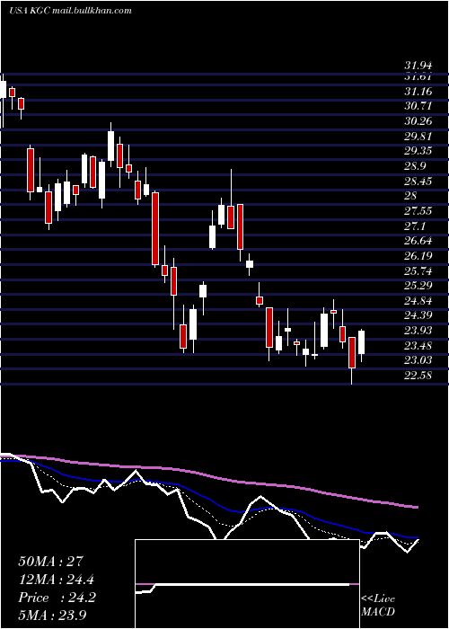449x629 pixels.
Task: Click the 31.16 price axis label
Action: click(418, 92)
